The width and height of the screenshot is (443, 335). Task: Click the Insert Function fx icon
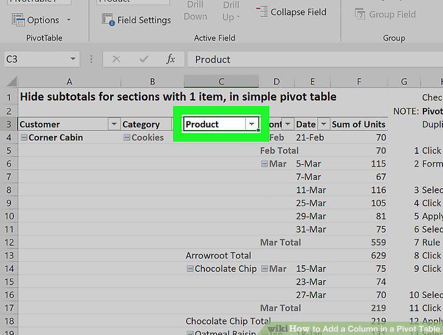(171, 59)
